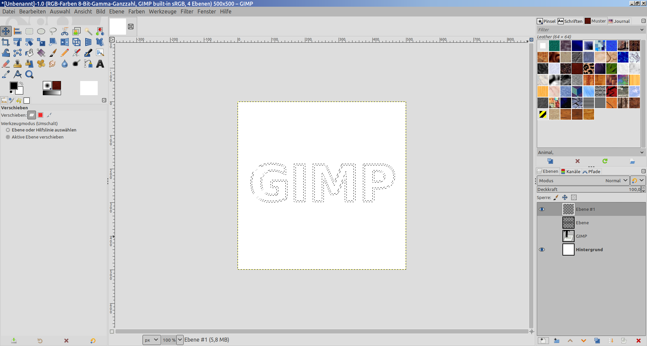Image resolution: width=647 pixels, height=346 pixels.
Task: Select the Heal bandage tool
Action: click(x=41, y=64)
